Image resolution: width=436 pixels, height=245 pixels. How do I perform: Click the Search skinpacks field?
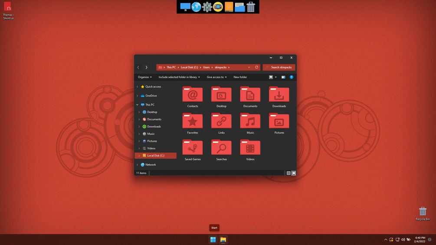point(279,67)
